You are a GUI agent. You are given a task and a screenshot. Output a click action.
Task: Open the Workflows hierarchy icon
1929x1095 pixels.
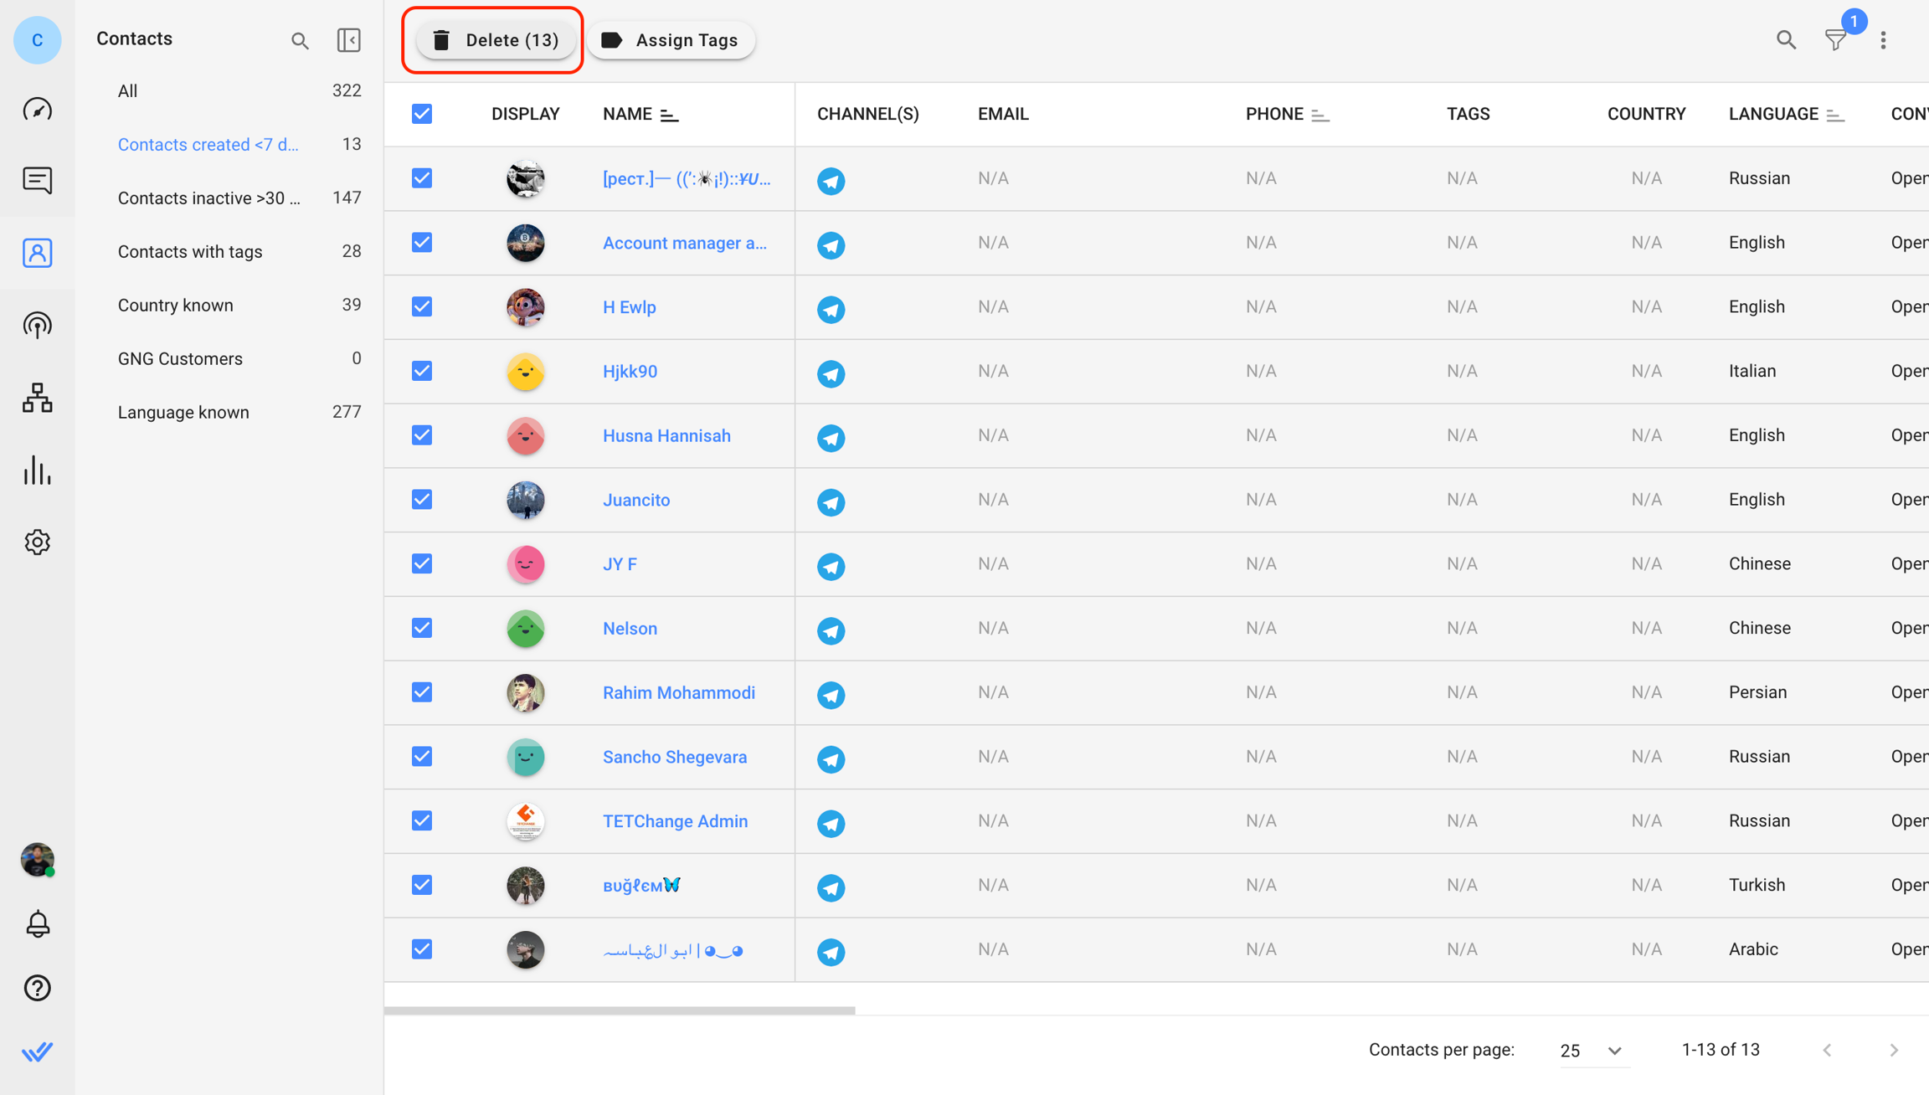(37, 398)
